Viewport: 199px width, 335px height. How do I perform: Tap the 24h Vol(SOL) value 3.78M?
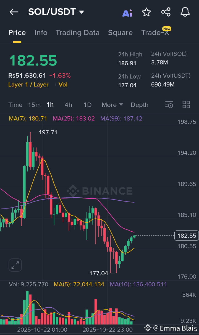[159, 62]
